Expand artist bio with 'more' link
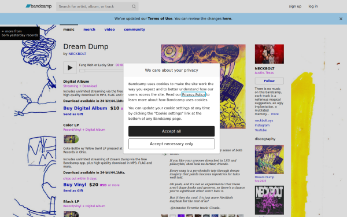 pyautogui.click(x=275, y=114)
